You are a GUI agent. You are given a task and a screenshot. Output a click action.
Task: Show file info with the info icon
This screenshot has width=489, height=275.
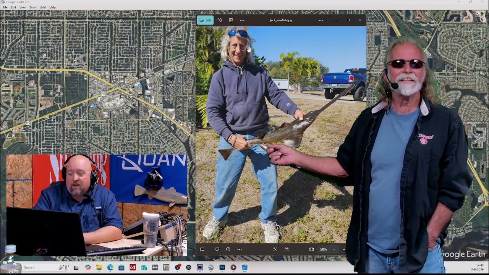(228, 249)
